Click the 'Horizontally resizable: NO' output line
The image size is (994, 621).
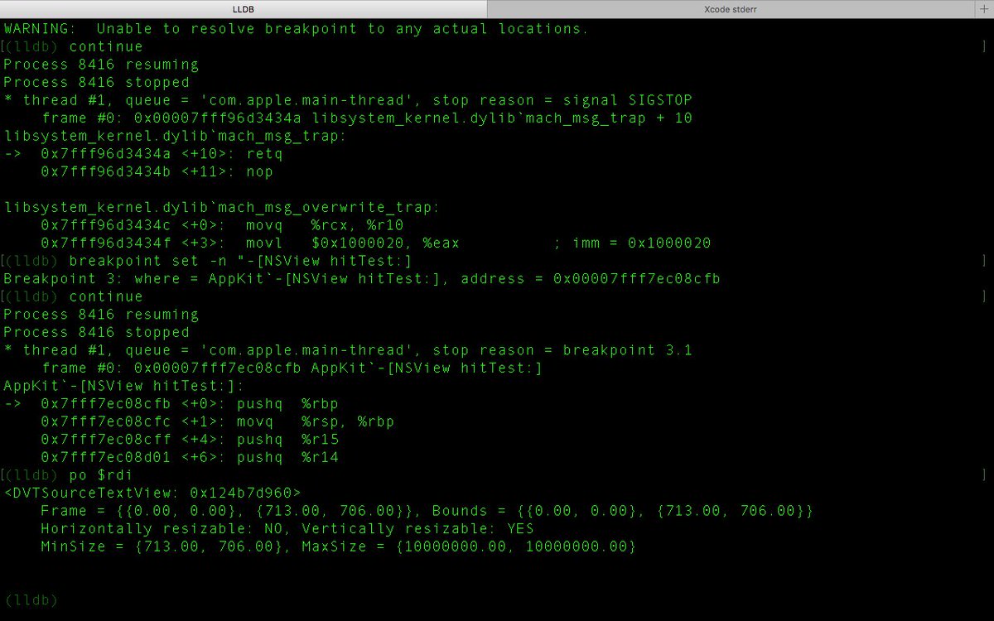[x=287, y=528]
